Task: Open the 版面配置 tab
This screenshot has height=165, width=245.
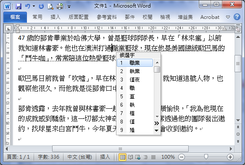Action: pyautogui.click(x=79, y=17)
